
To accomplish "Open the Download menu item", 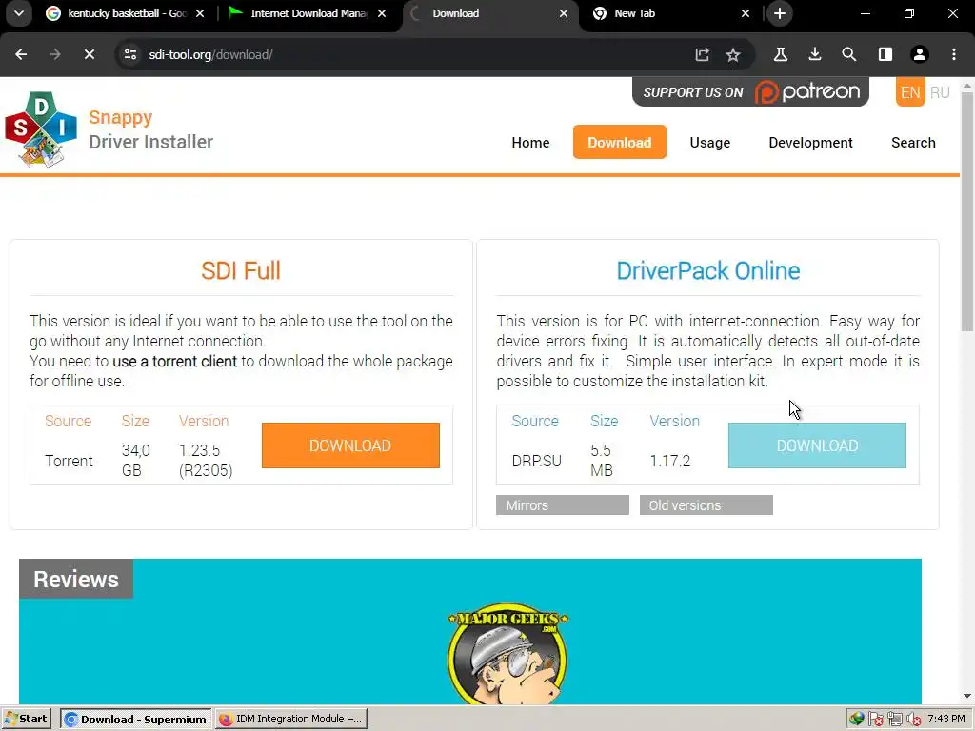I will coord(619,143).
